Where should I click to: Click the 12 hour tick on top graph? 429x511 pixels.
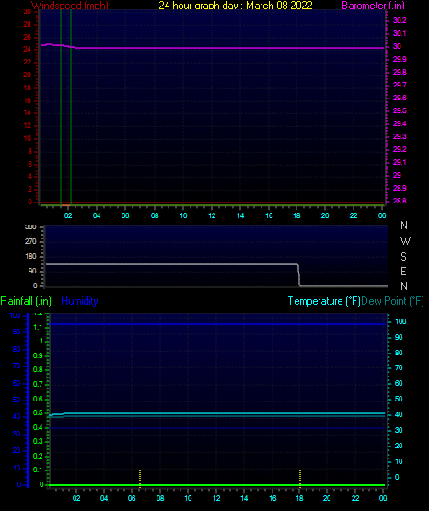212,215
